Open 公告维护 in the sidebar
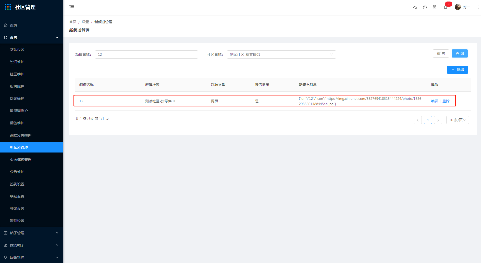This screenshot has width=481, height=263. tap(31, 172)
